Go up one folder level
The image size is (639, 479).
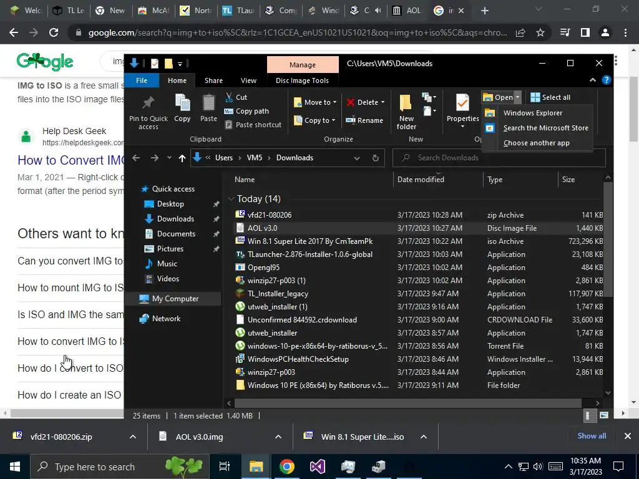pos(182,158)
